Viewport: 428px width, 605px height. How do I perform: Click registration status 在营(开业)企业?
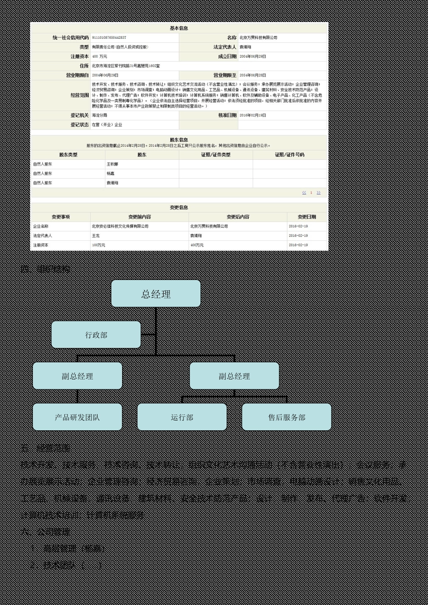pyautogui.click(x=107, y=125)
